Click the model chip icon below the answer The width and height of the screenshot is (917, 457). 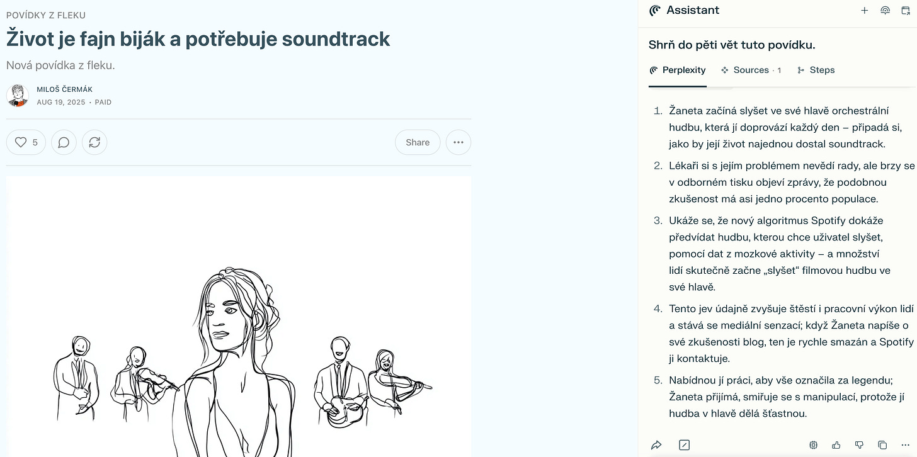[x=814, y=445]
